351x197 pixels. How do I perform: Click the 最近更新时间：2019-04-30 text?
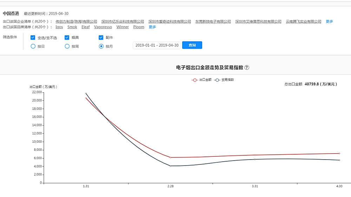[x=46, y=14]
